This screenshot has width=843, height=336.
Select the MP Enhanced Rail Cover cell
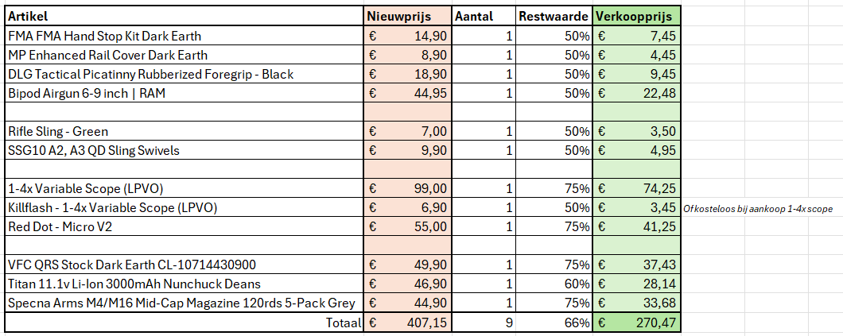coord(183,55)
